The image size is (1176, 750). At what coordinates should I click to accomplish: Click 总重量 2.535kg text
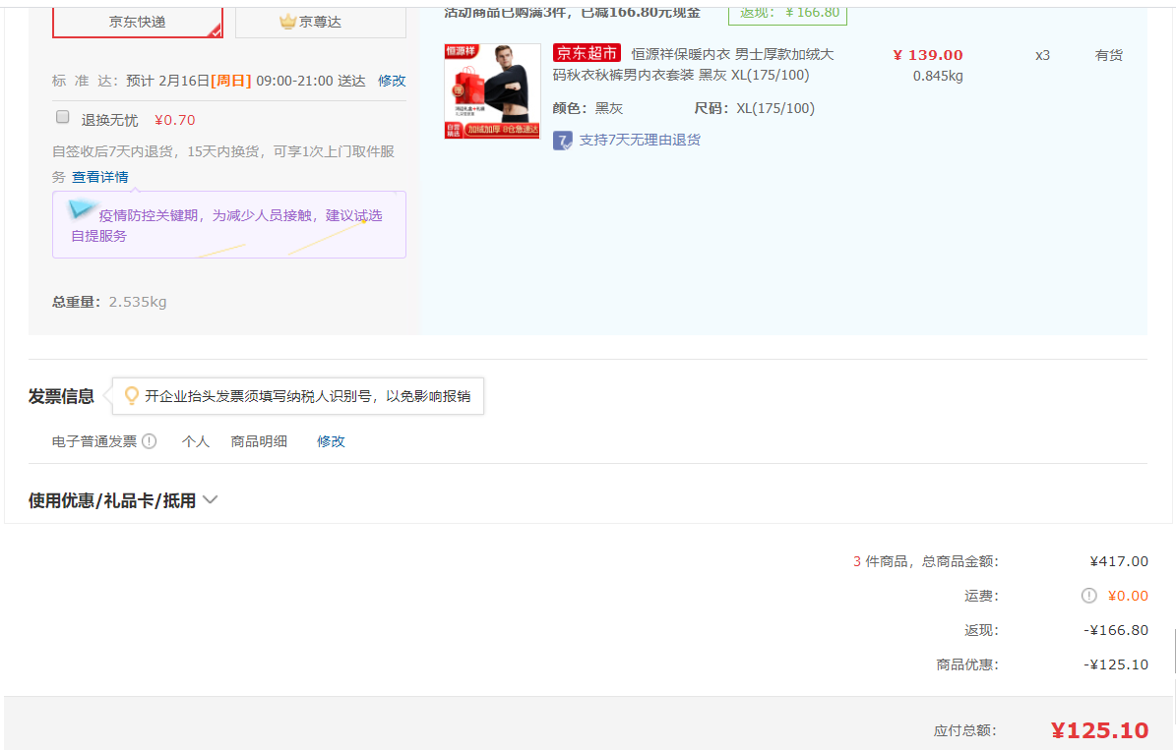click(109, 302)
